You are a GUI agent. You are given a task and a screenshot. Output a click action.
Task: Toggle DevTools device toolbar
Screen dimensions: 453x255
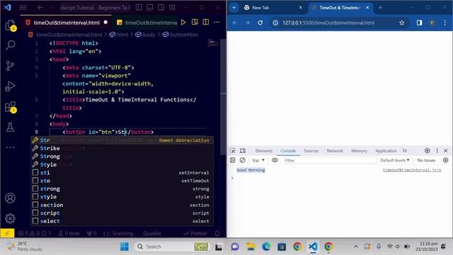pyautogui.click(x=243, y=151)
